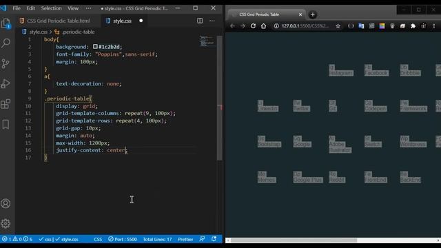Viewport: 441px width, 248px height.
Task: Open the browser three-dot menu
Action: pos(434,26)
